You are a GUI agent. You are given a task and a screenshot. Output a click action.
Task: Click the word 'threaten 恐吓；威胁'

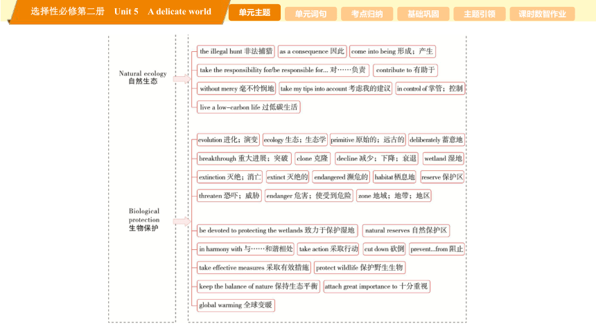(229, 196)
